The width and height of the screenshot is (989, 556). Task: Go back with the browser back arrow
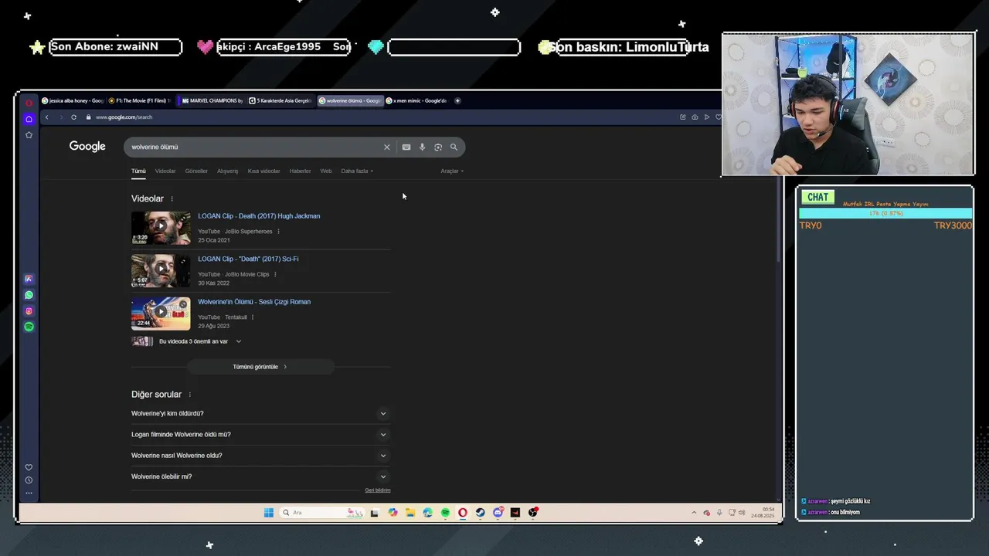coord(46,117)
